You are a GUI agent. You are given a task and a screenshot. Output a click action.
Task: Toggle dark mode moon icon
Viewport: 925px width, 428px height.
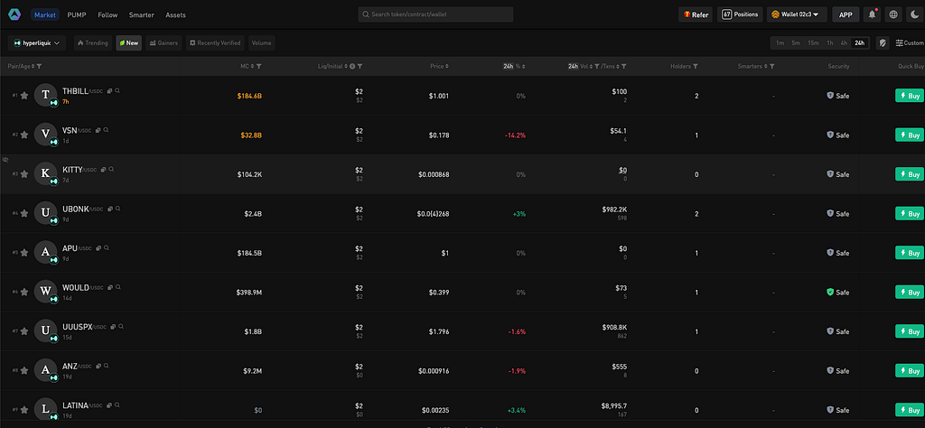coord(914,14)
